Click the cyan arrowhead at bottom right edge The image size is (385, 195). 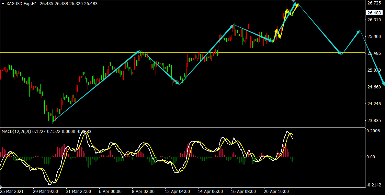[x=383, y=83]
